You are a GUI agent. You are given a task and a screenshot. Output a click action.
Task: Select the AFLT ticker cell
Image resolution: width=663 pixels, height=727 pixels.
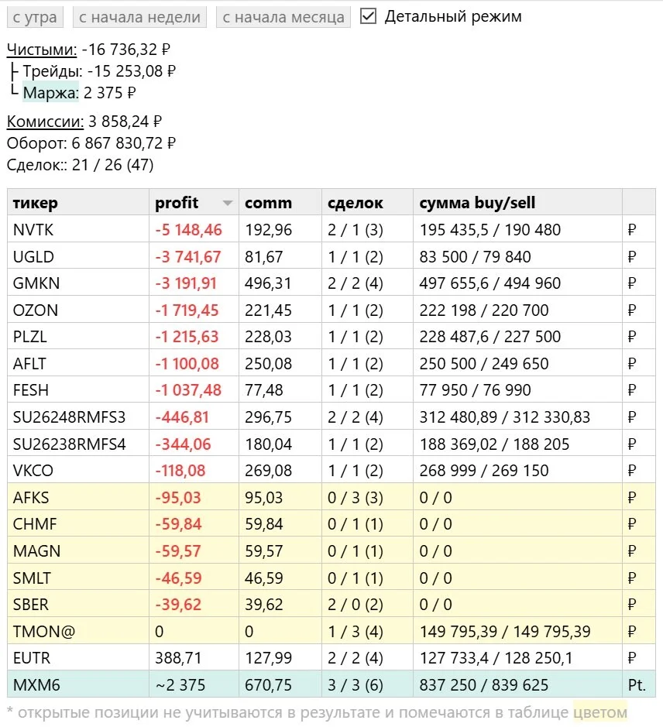(78, 364)
